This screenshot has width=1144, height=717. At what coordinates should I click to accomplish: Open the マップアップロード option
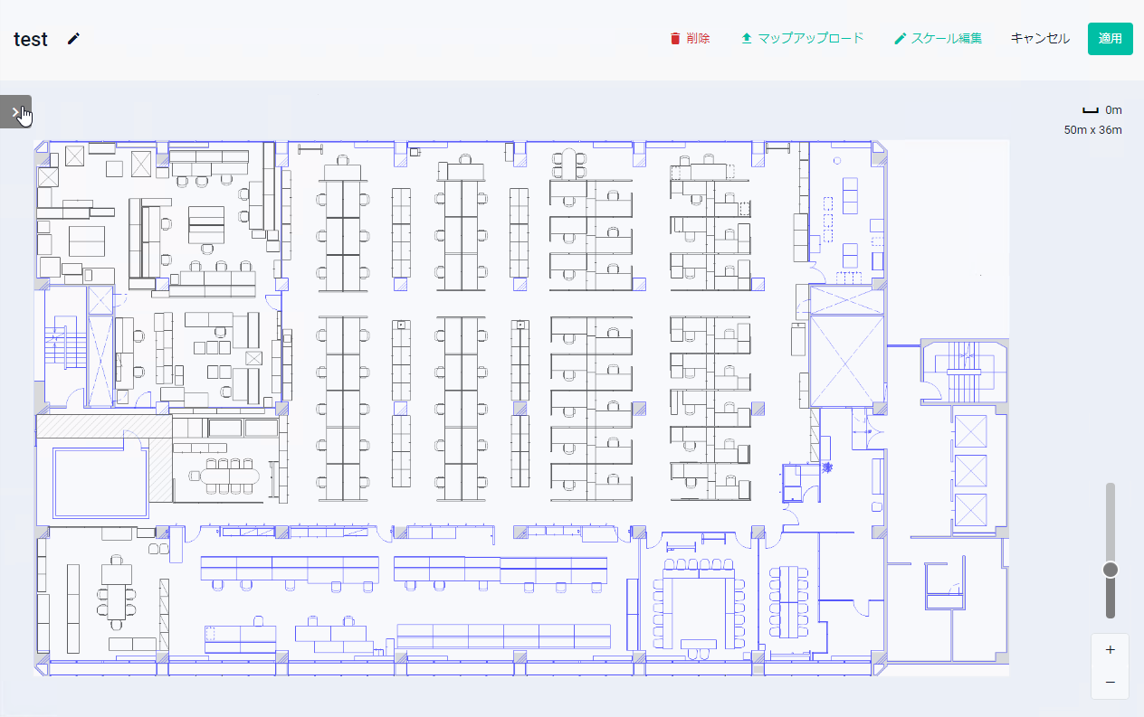coord(810,39)
